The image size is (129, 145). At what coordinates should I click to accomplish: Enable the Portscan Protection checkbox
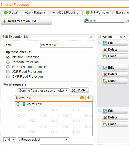pos(8,62)
